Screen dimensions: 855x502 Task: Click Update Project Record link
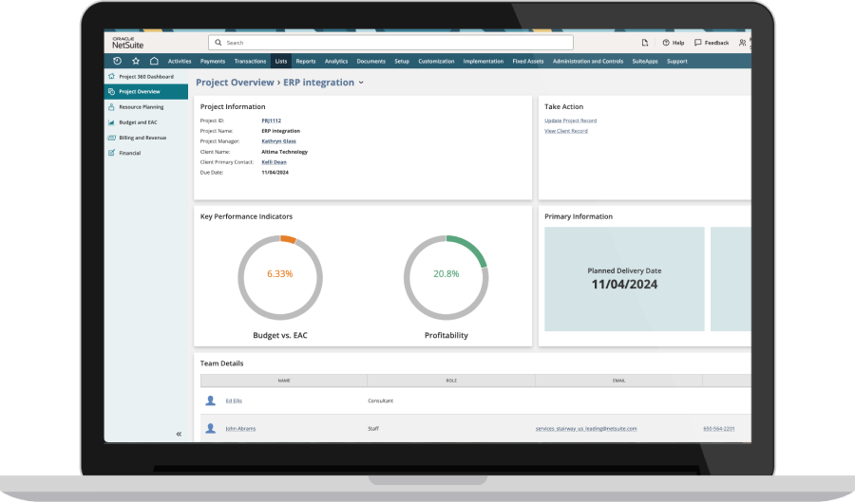coord(570,121)
